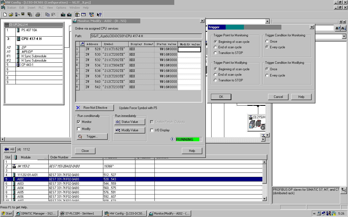Viewport: 348px width, 217px height.
Task: Click the Open Online station icon
Action: coord(17,14)
